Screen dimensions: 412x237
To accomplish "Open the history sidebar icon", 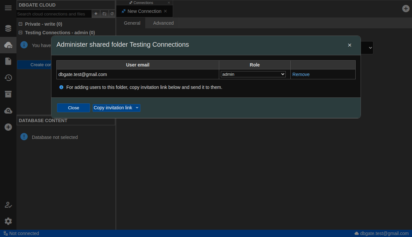I will [x=8, y=78].
